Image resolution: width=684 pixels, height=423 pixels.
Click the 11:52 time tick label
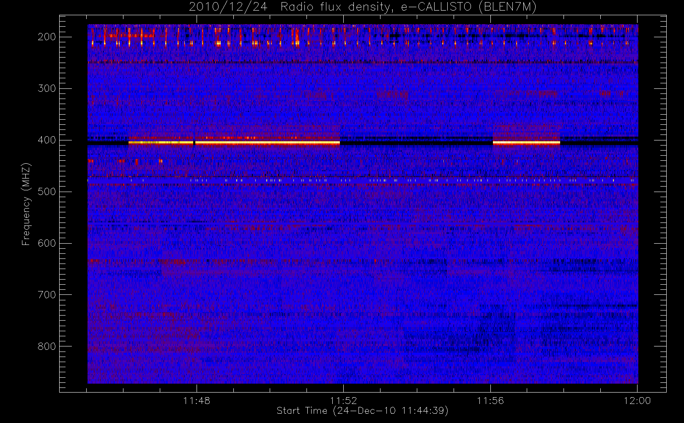[343, 401]
